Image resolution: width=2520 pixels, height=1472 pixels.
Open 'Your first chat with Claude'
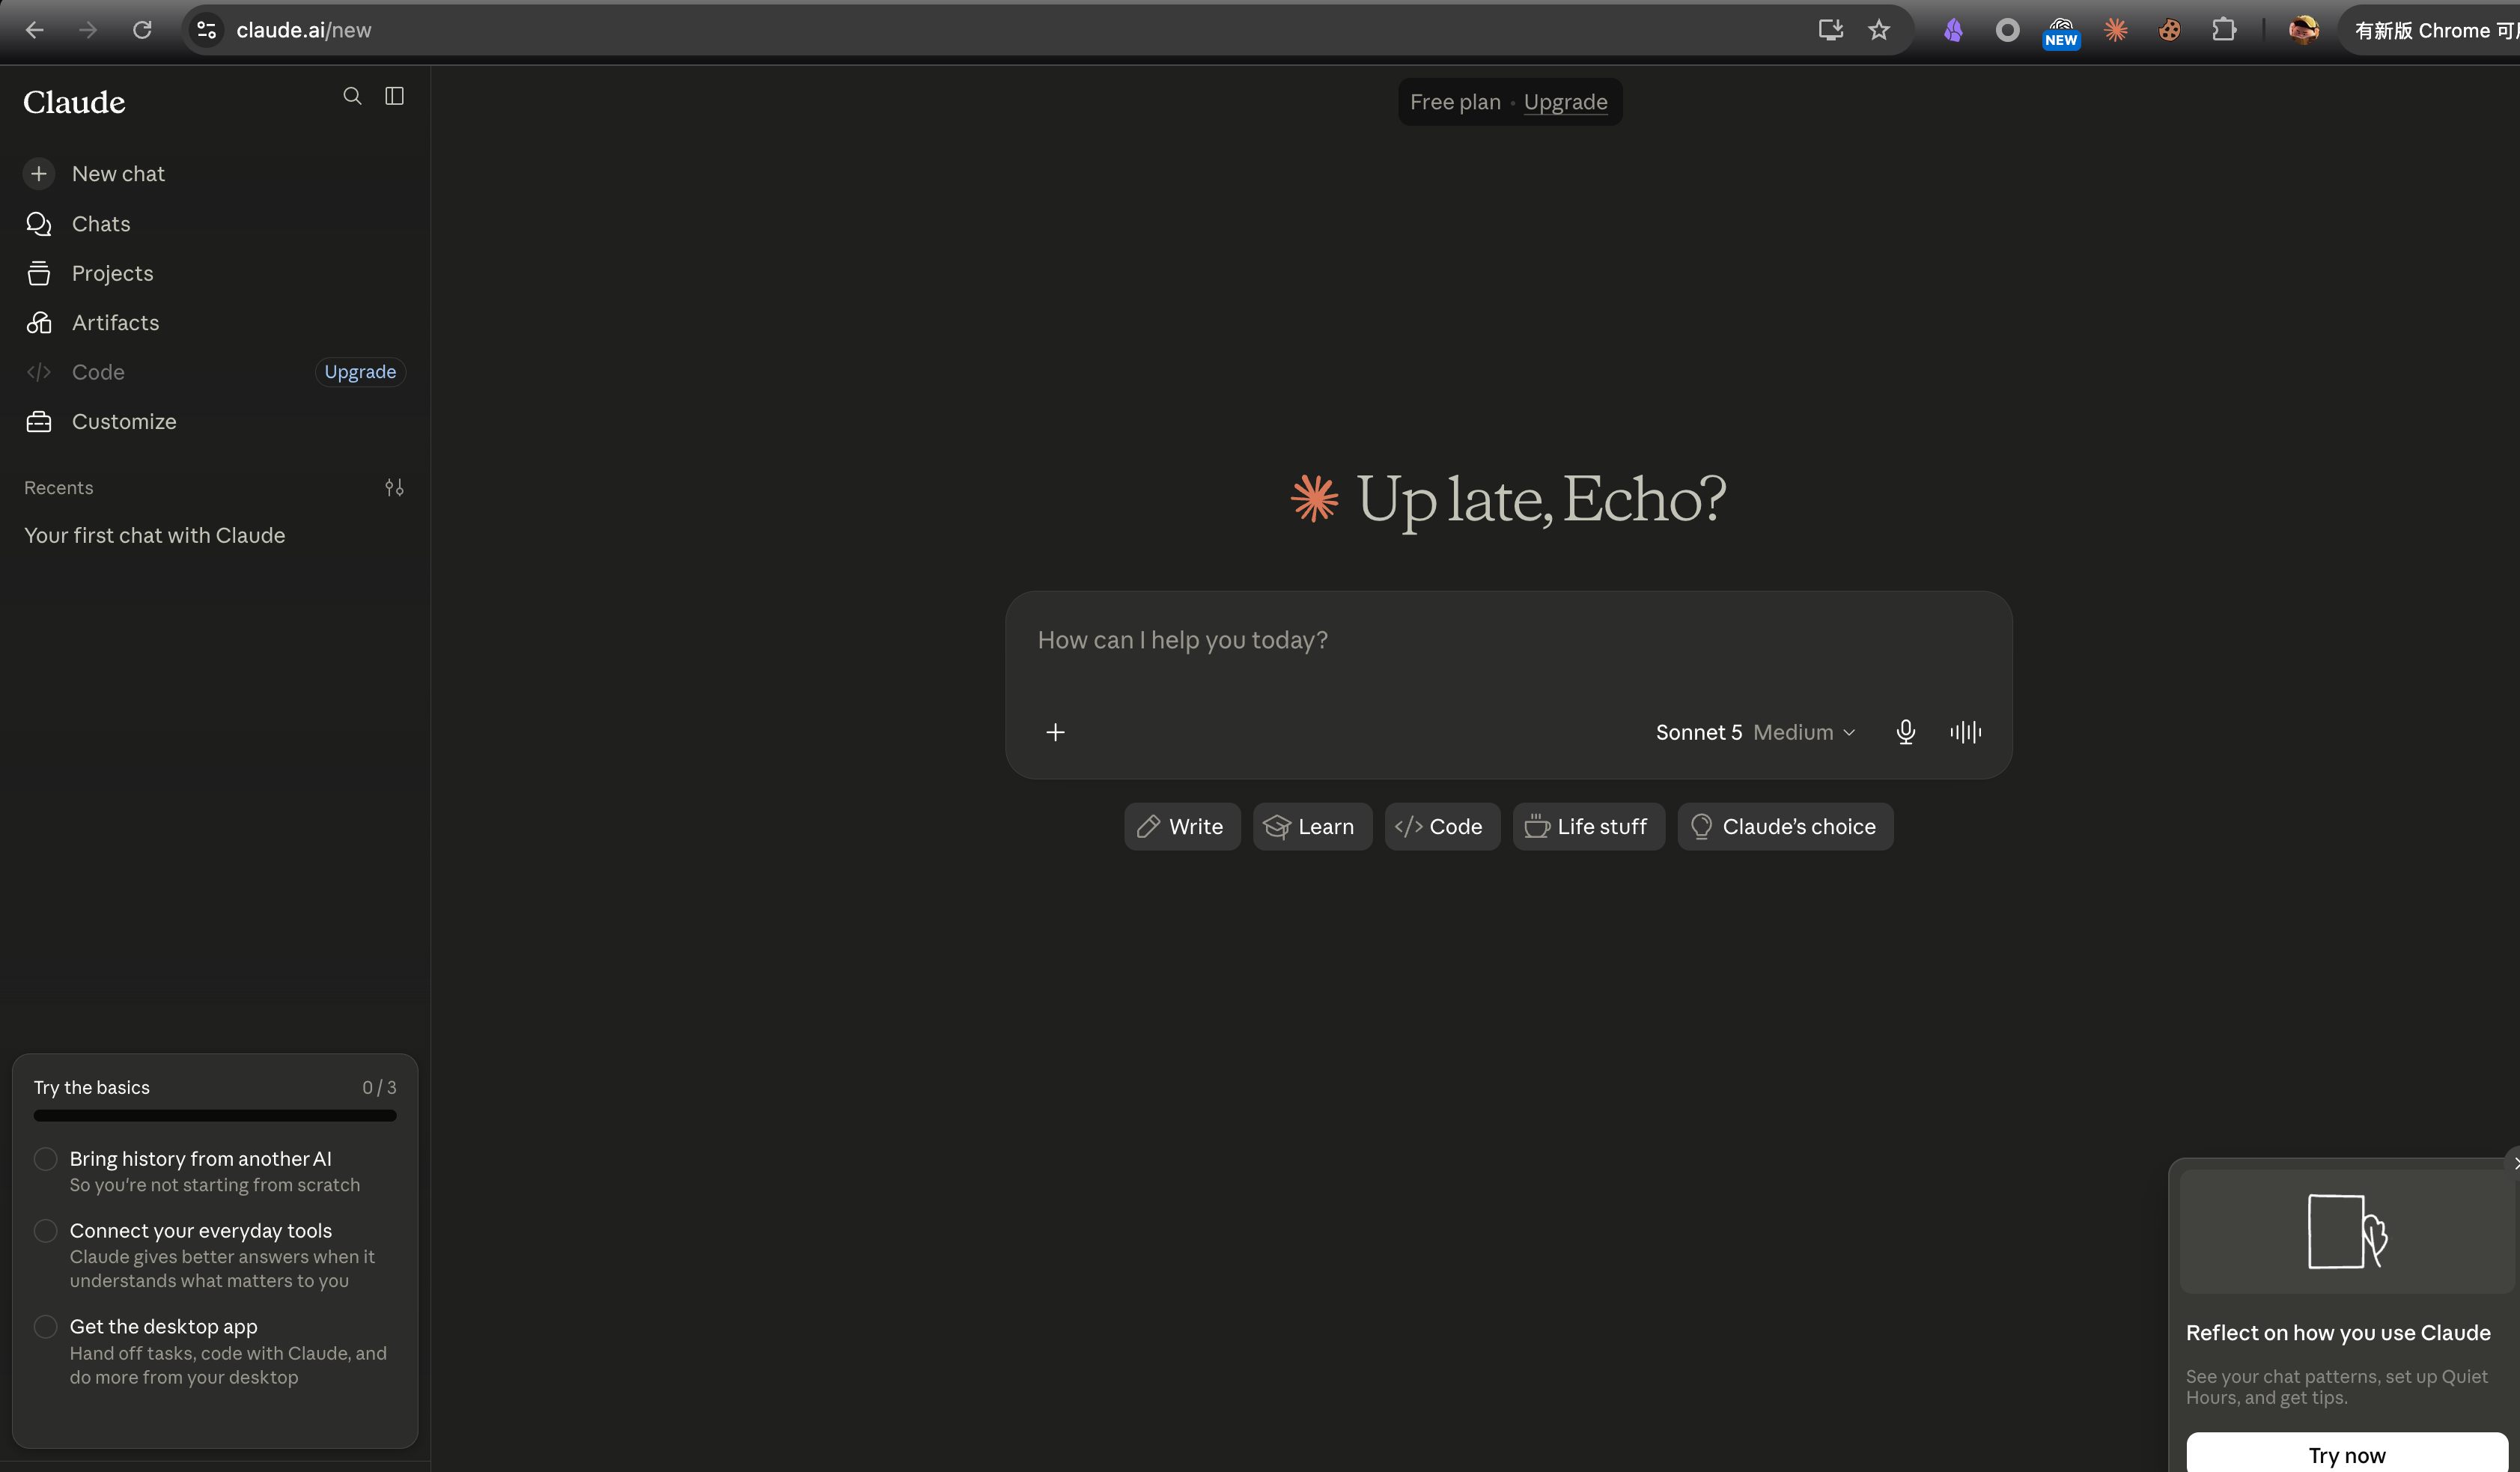[155, 536]
